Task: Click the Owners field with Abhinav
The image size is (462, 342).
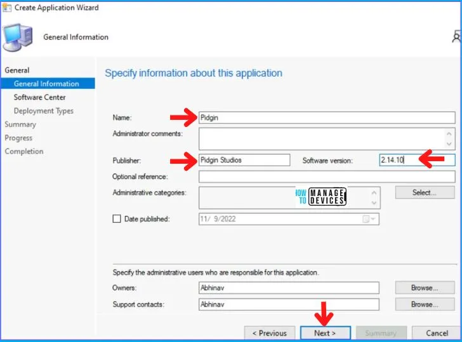Action: pyautogui.click(x=289, y=288)
